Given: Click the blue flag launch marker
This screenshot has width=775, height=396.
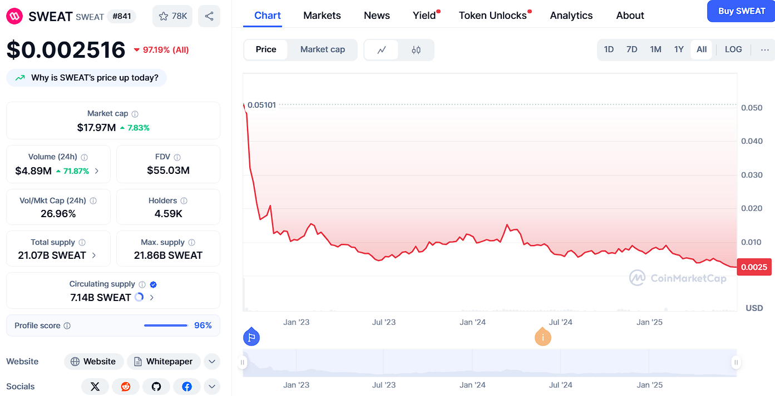Looking at the screenshot, I should 251,337.
